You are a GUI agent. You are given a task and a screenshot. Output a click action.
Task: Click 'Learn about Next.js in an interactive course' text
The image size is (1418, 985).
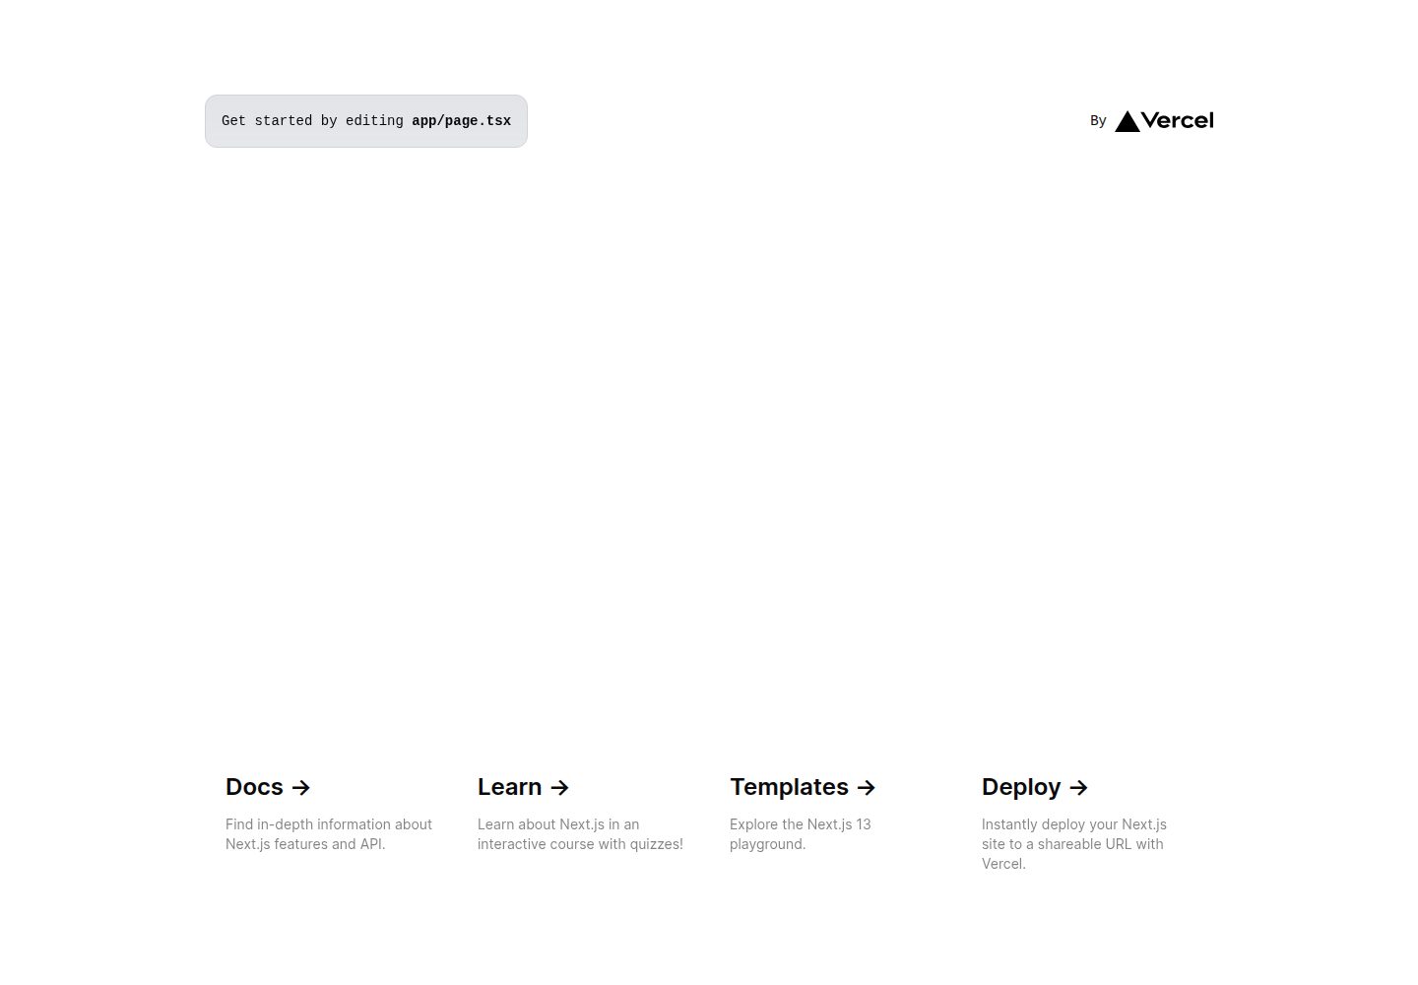tap(580, 834)
